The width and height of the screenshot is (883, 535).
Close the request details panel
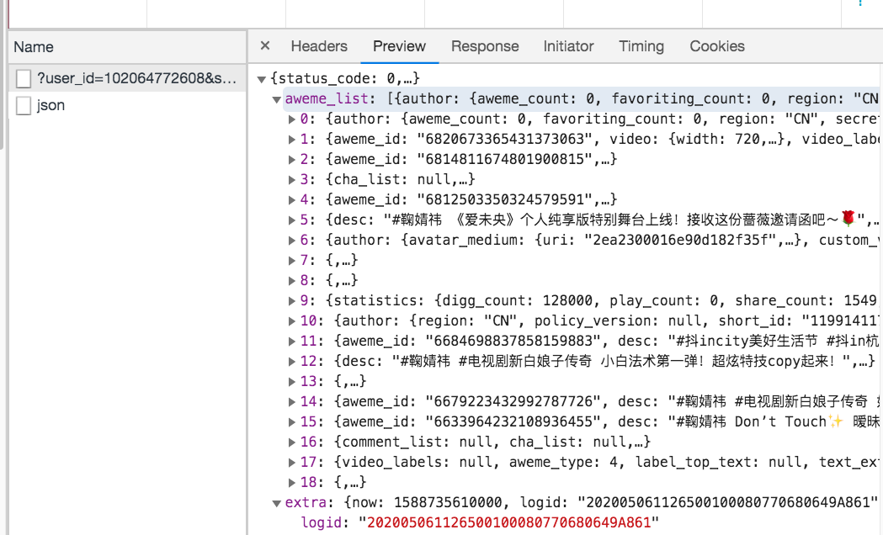click(x=265, y=46)
